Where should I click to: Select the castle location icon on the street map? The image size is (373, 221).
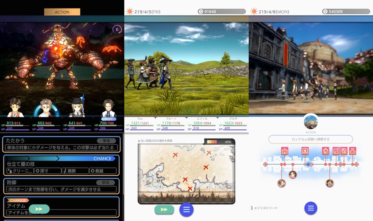[284, 151]
